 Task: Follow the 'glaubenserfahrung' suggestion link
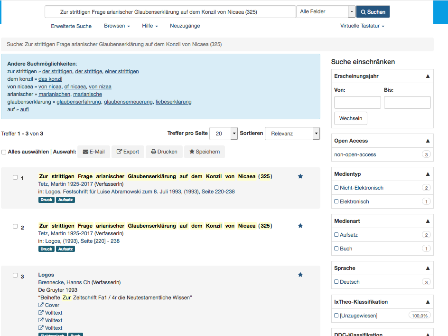pyautogui.click(x=79, y=102)
